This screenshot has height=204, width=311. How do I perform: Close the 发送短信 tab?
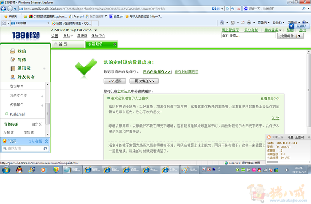point(115,44)
